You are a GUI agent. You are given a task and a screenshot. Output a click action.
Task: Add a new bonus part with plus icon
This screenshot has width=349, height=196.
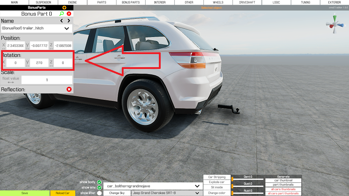[64, 8]
